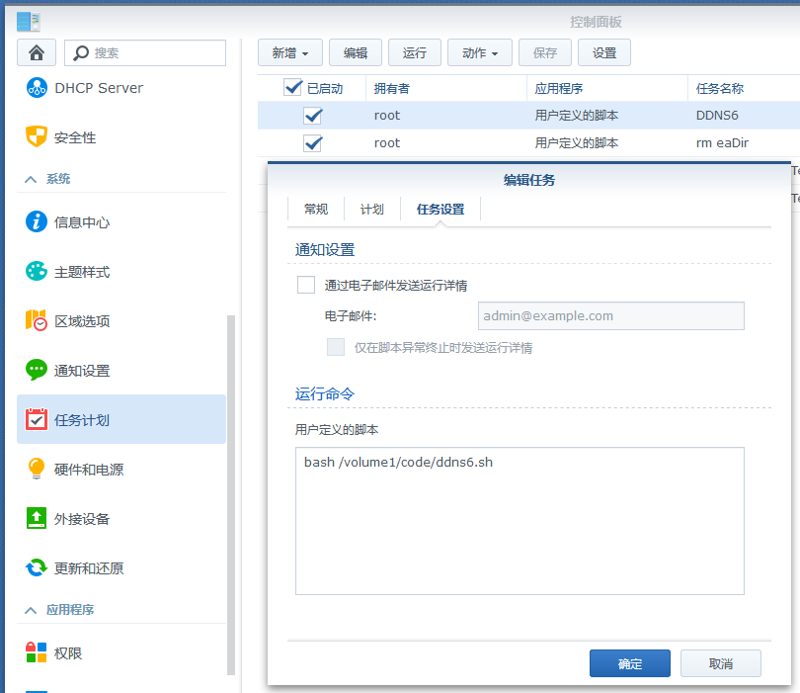Viewport: 800px width, 693px height.
Task: Click in the user-defined script textbox
Action: pos(520,521)
